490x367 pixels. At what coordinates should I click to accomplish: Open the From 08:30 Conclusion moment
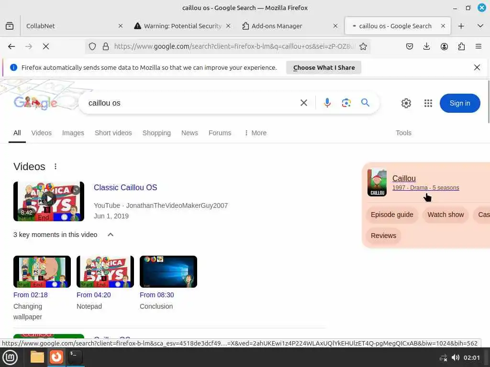click(x=168, y=271)
